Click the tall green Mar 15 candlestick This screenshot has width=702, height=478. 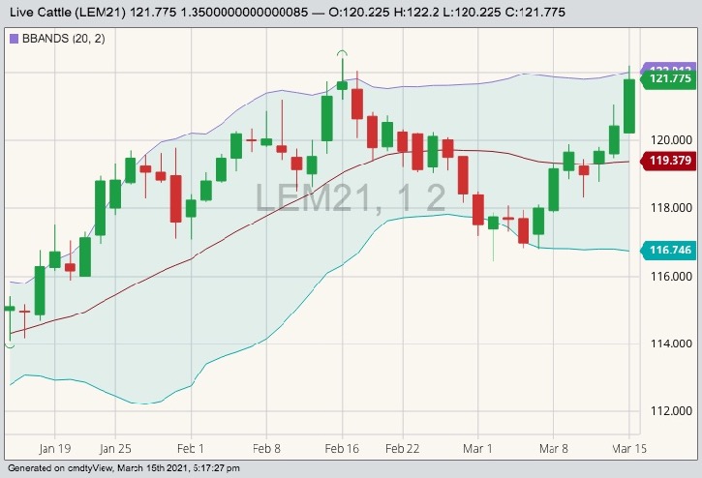(629, 106)
